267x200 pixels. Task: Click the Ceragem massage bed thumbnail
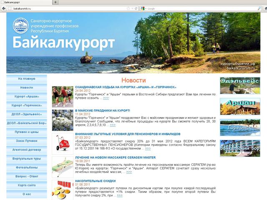(63, 167)
